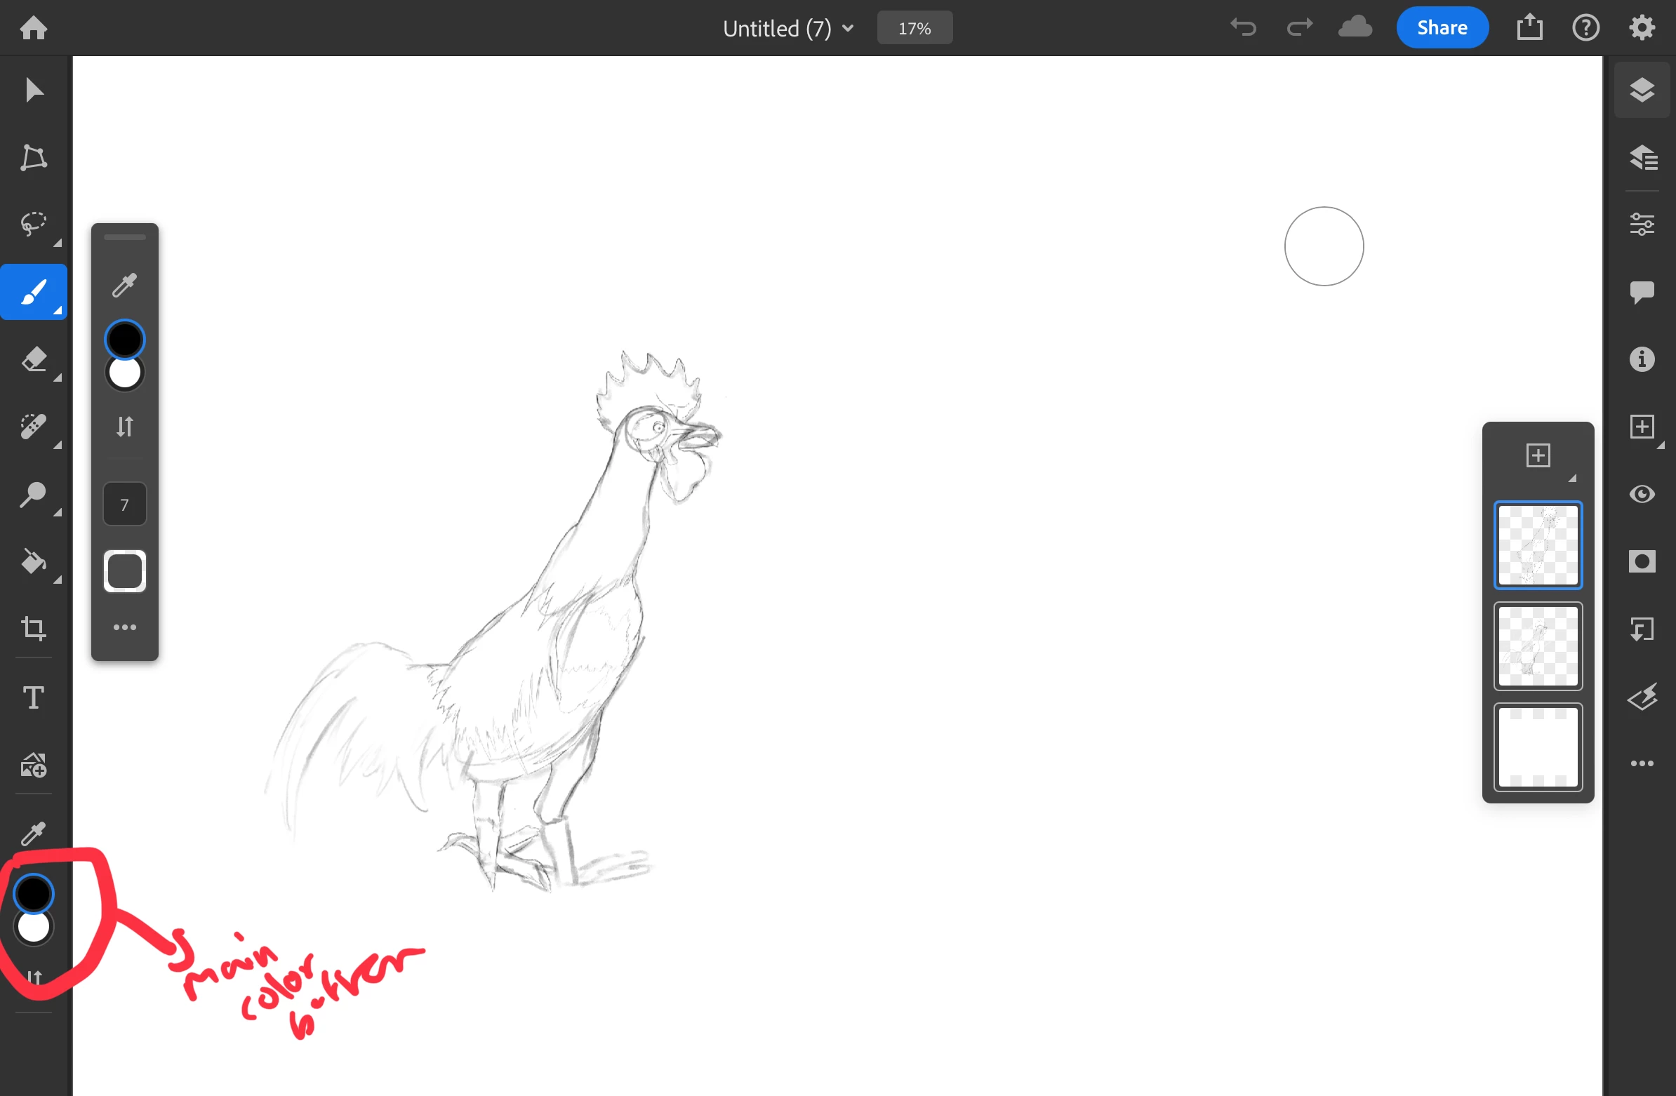Viewport: 1676px width, 1096px height.
Task: Toggle compact layer view in taskbar
Action: tap(1642, 90)
